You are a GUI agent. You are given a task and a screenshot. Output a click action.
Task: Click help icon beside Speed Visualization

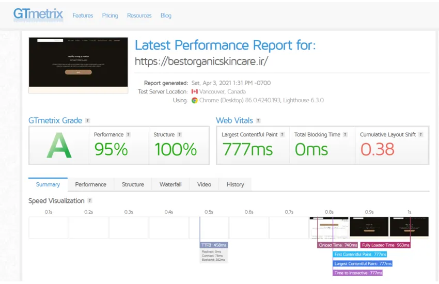(90, 201)
